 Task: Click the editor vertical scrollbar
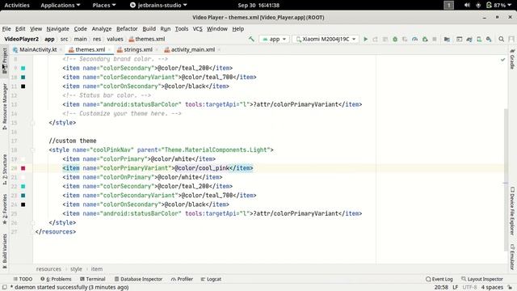coord(506,179)
